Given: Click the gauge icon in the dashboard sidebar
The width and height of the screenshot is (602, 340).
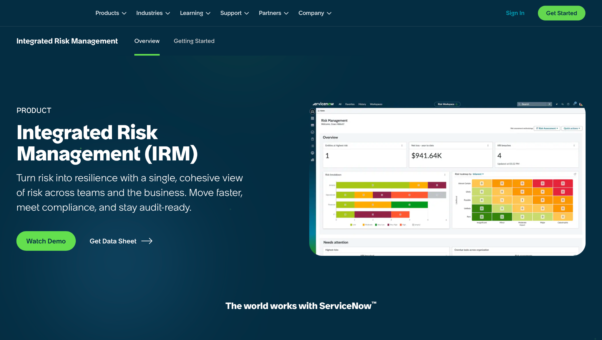Looking at the screenshot, I should tap(312, 153).
